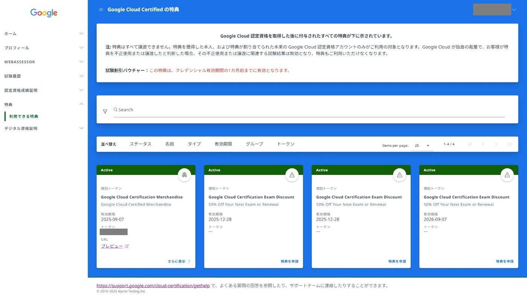Viewport: 527px width, 296px height.
Task: Expand the ホーム sidebar section
Action: pyautogui.click(x=44, y=33)
